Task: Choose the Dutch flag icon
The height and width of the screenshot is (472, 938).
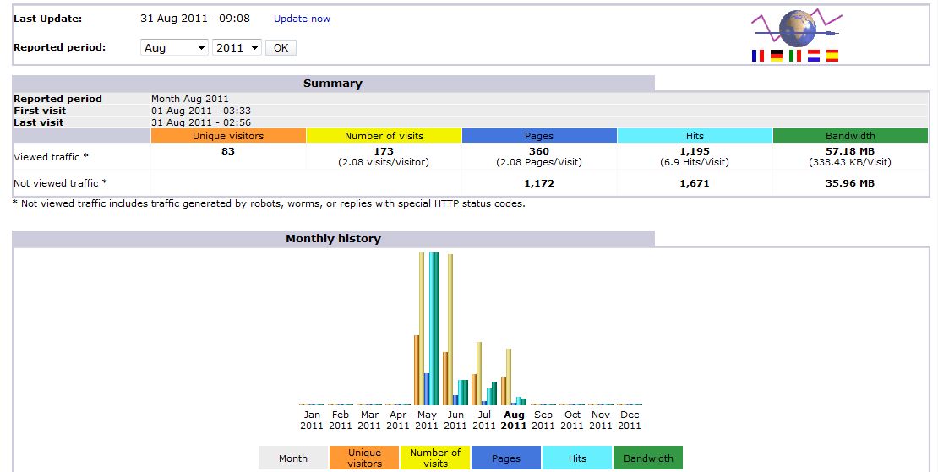Action: [814, 56]
